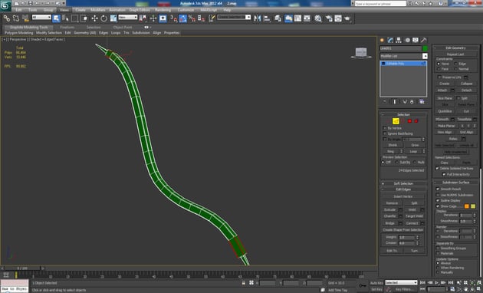
Task: Open the selection filter dropdown in toolbar
Action: pyautogui.click(x=41, y=18)
